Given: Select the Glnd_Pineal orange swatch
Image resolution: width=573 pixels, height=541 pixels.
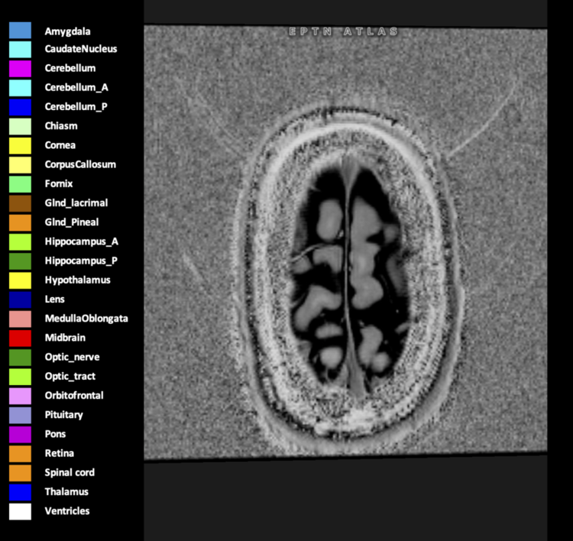Looking at the screenshot, I should [20, 222].
